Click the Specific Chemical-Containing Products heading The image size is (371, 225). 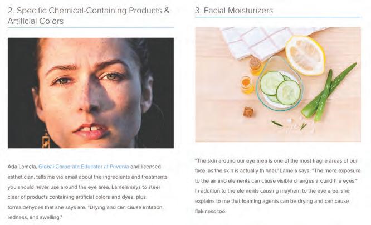coord(89,16)
